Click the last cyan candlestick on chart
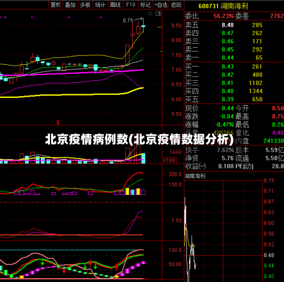 [x=143, y=26]
